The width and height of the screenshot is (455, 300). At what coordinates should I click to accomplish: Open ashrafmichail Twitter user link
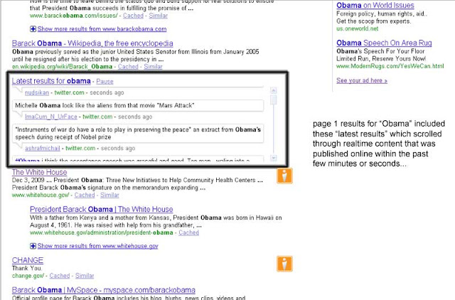(43, 149)
